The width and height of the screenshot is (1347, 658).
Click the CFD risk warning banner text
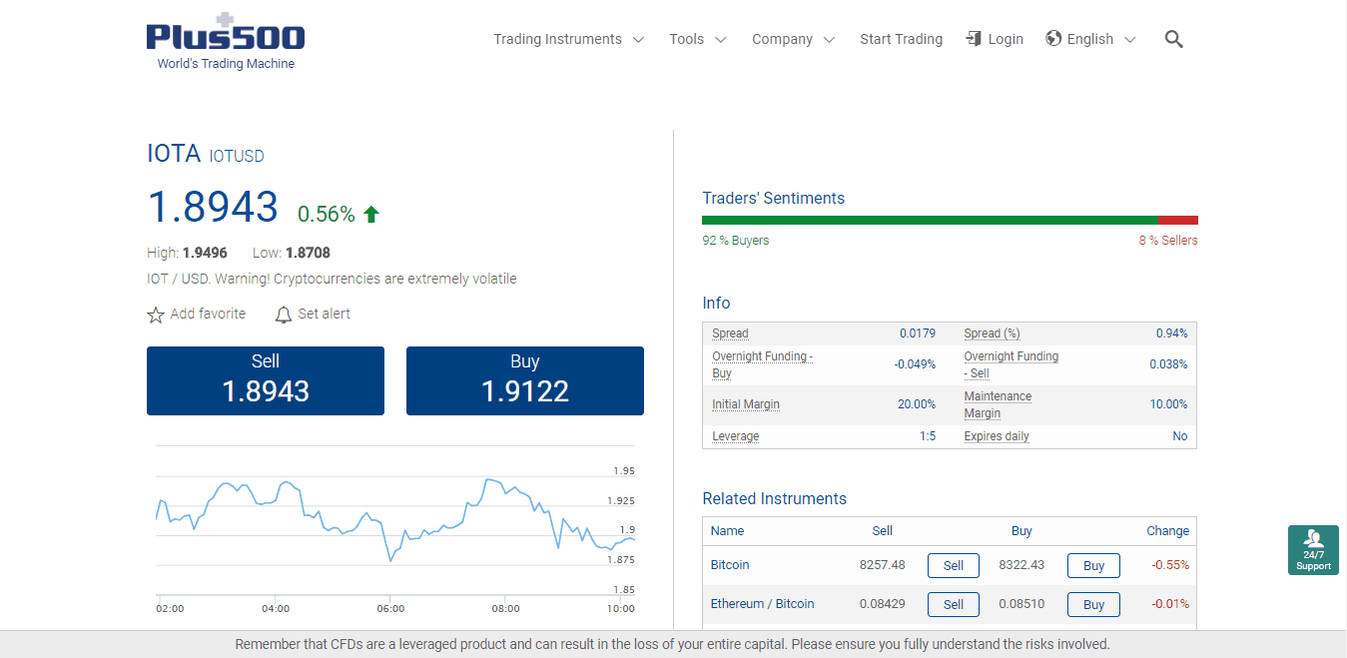(673, 644)
